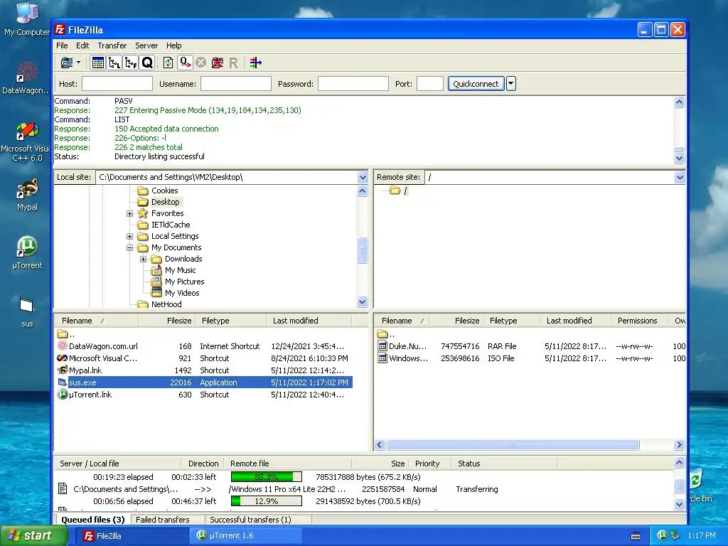Select Desktop folder in local tree

165,202
